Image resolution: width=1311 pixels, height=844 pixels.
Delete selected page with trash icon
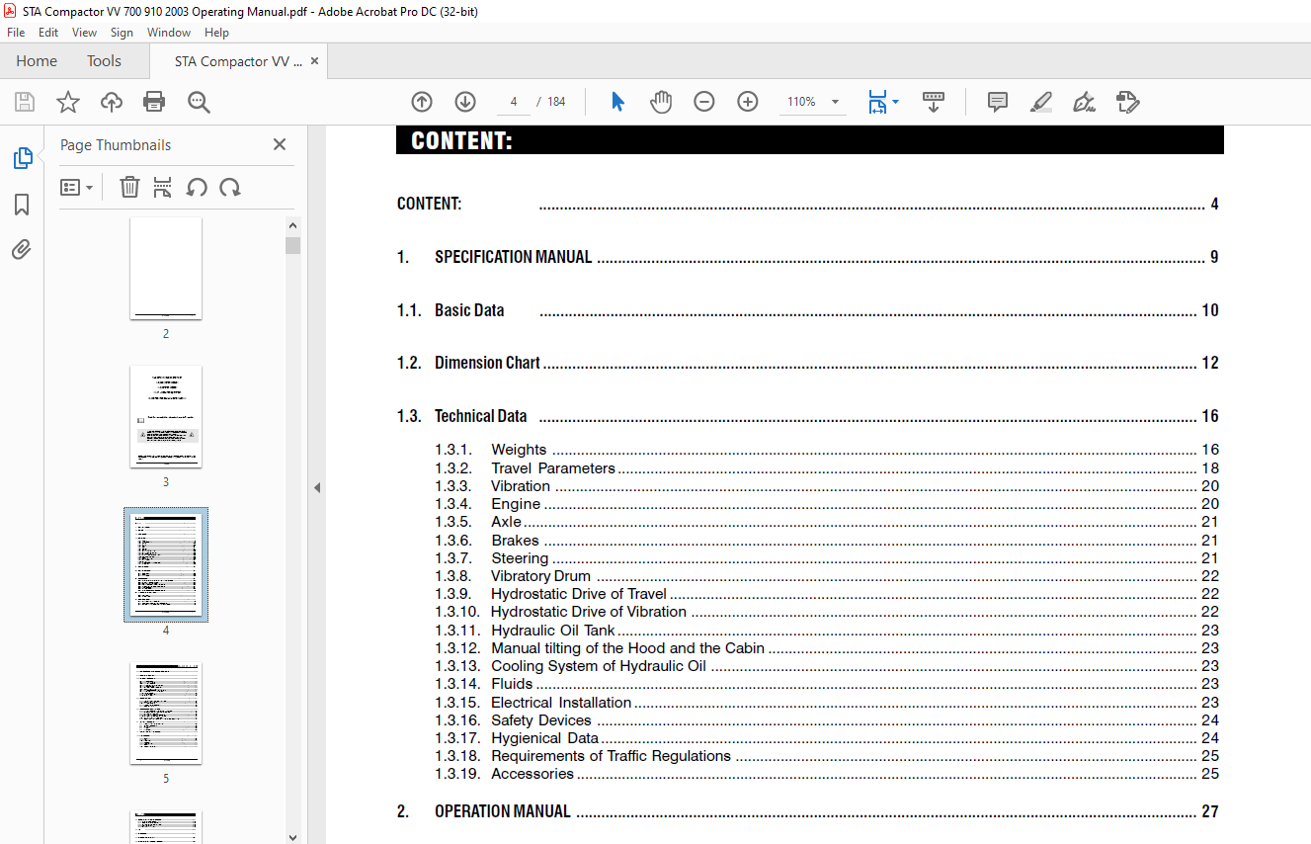[129, 187]
